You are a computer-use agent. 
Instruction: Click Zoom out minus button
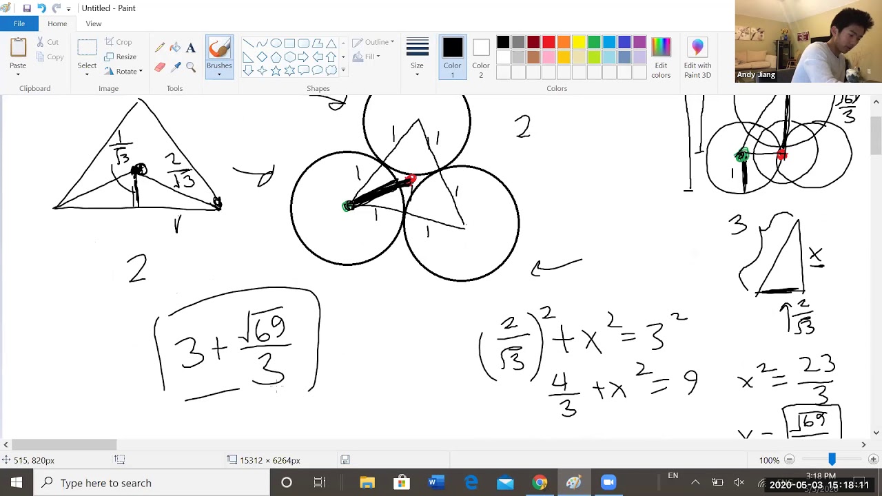790,459
